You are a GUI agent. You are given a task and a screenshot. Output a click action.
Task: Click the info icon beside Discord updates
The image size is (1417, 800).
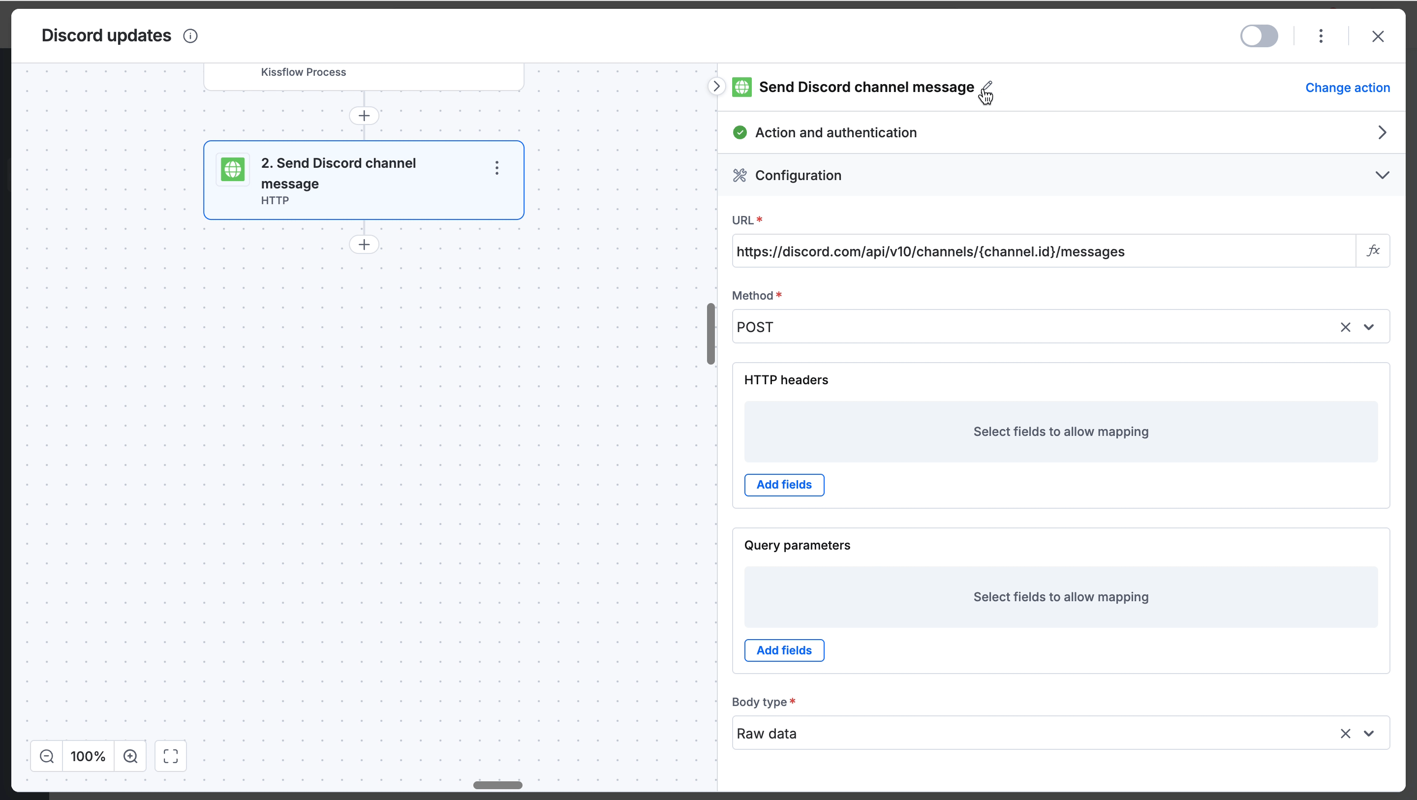click(190, 36)
